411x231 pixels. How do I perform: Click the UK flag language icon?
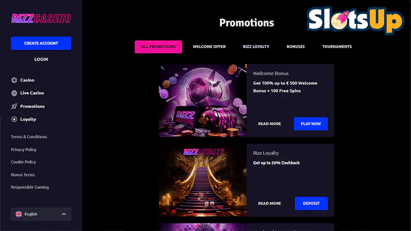18,214
